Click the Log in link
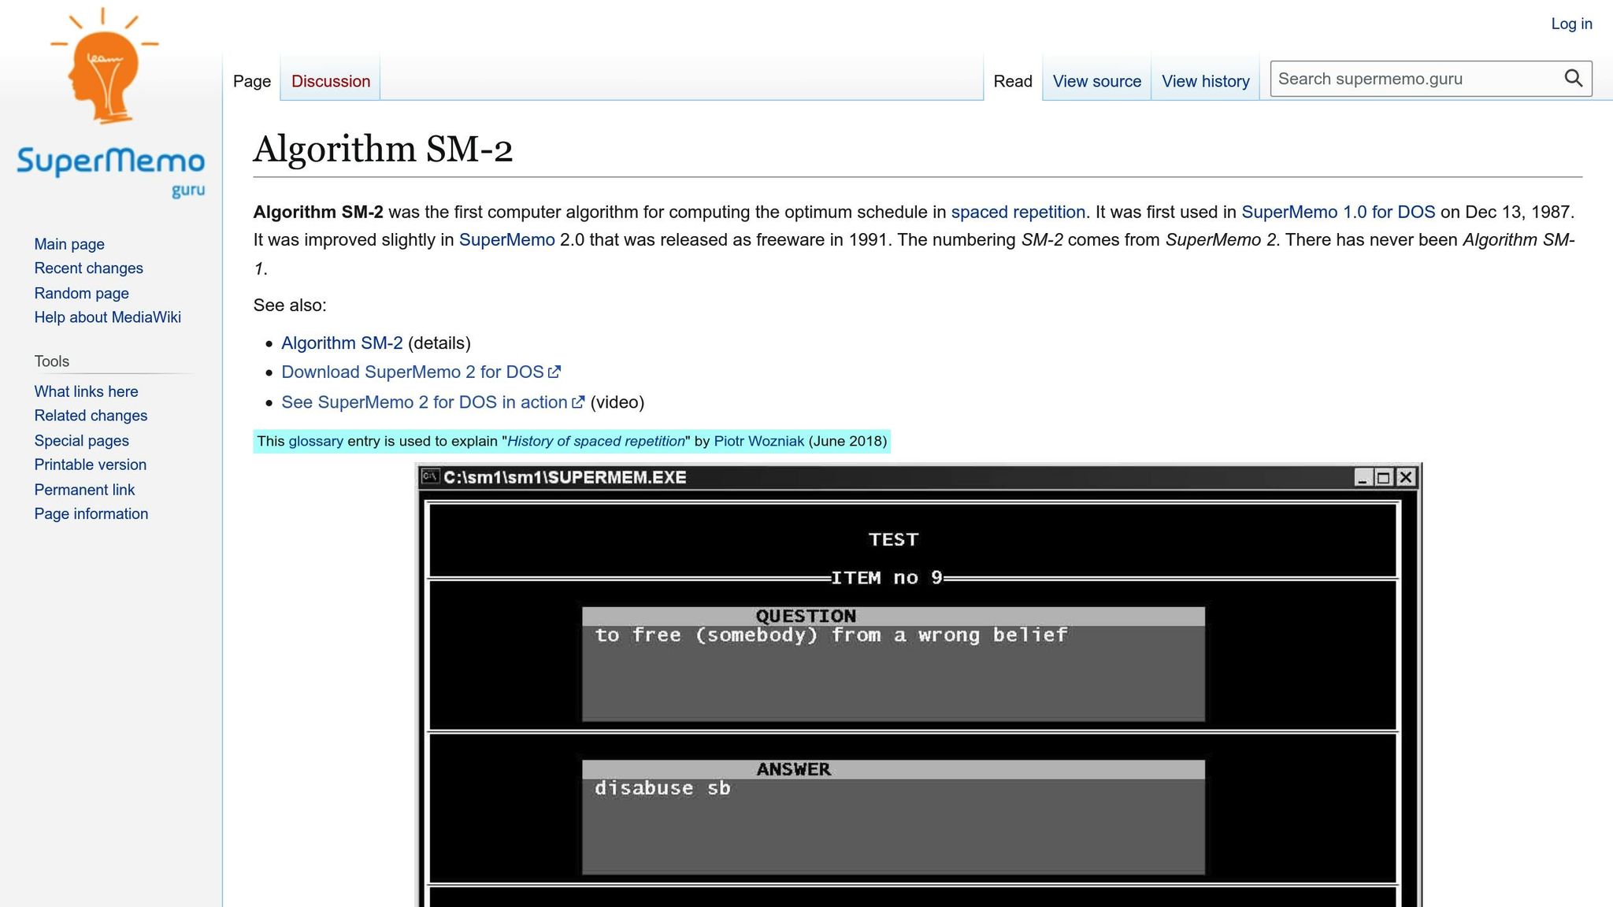 1571,24
